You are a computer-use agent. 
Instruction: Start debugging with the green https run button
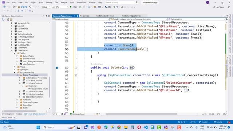pyautogui.click(x=74, y=7)
